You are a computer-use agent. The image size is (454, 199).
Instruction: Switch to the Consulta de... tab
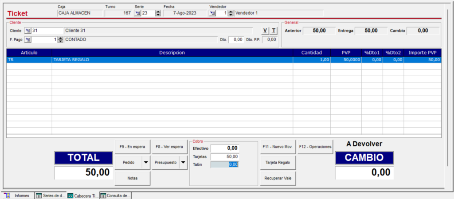point(116,195)
